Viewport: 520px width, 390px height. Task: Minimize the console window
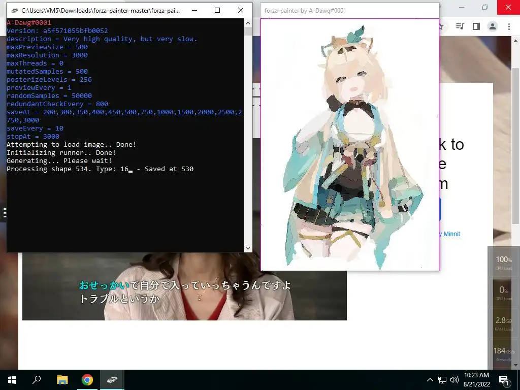(x=194, y=10)
